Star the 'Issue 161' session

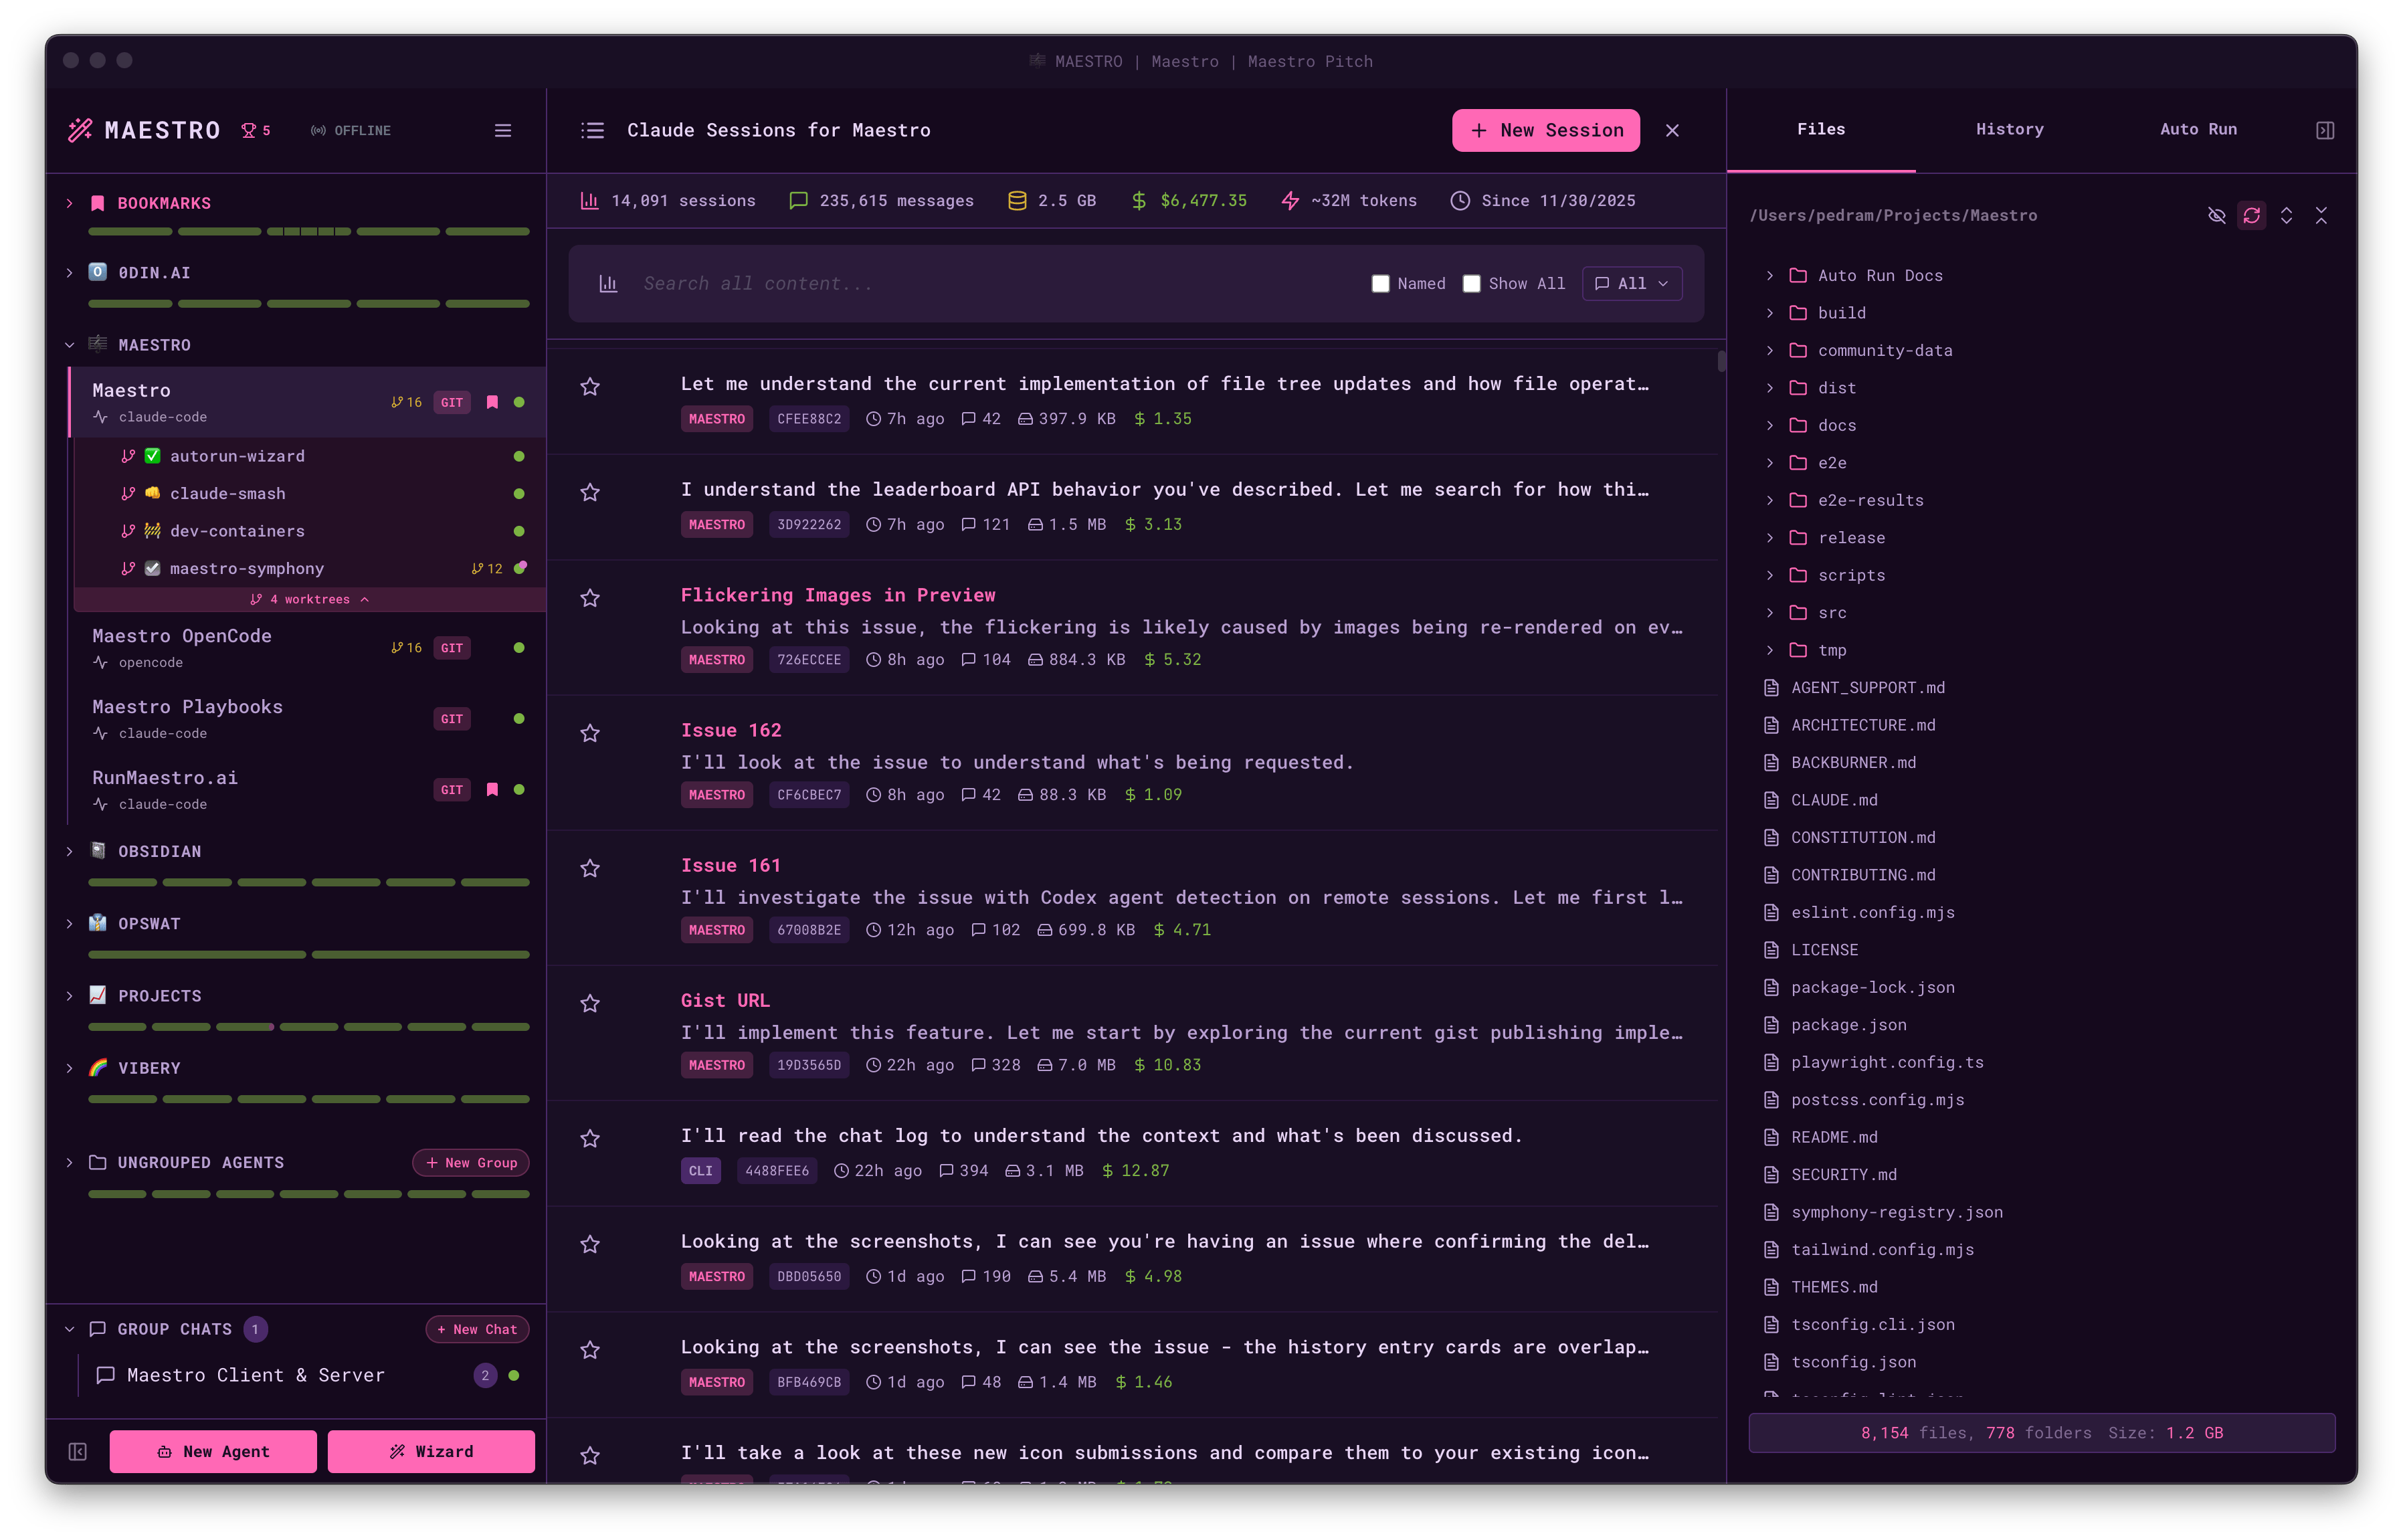click(590, 868)
